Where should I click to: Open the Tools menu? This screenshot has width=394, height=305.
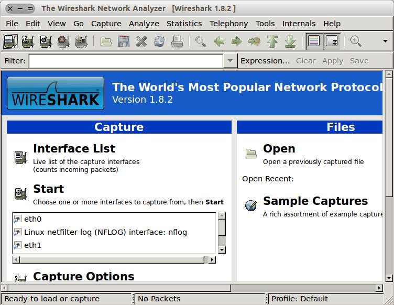pos(265,24)
